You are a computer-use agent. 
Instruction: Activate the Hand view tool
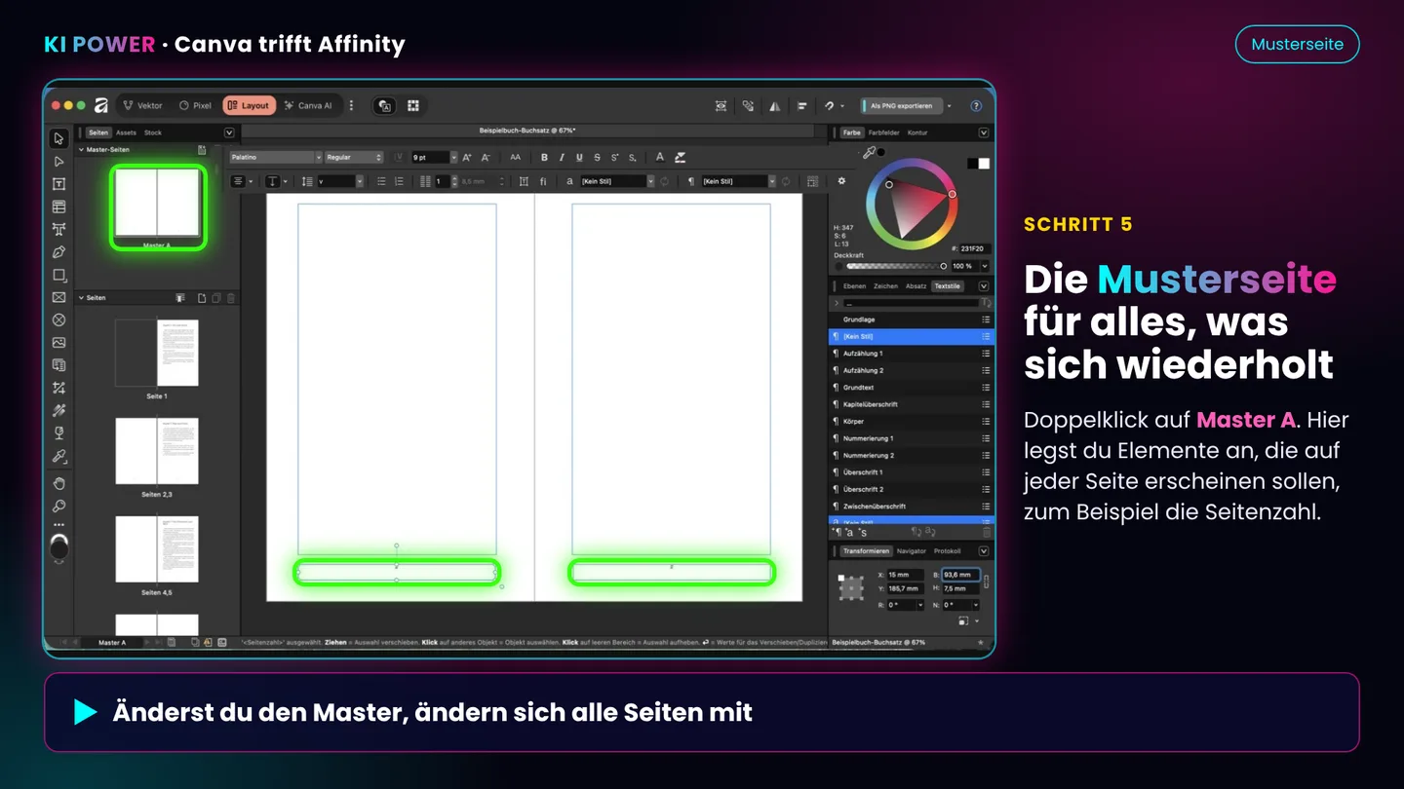(58, 483)
